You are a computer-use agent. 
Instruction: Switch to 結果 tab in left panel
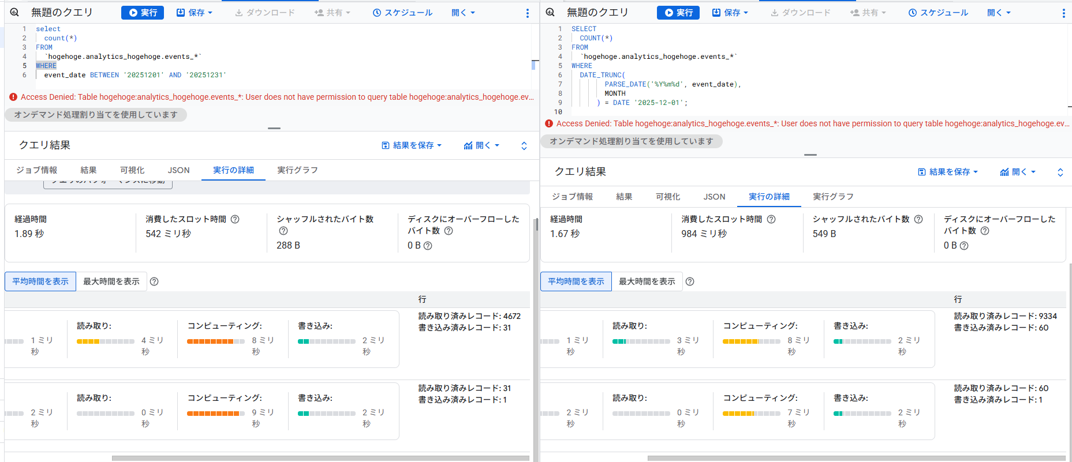point(88,170)
